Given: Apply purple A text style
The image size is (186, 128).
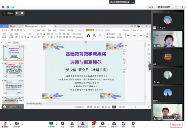Looking at the screenshot, I should [94, 35].
